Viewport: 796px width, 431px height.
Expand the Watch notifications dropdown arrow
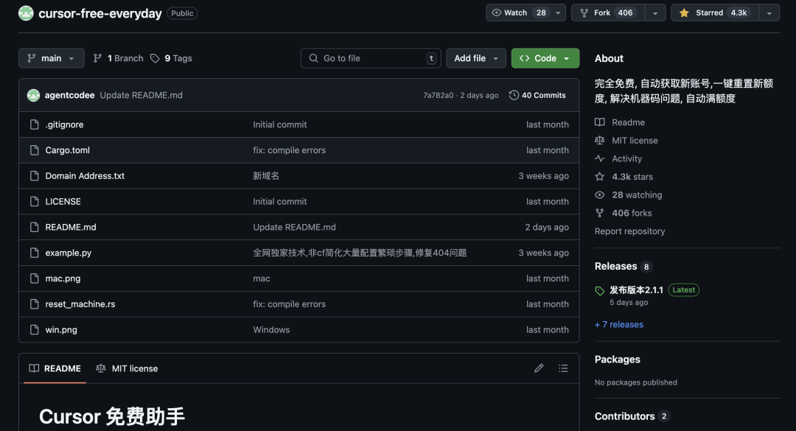pyautogui.click(x=558, y=13)
